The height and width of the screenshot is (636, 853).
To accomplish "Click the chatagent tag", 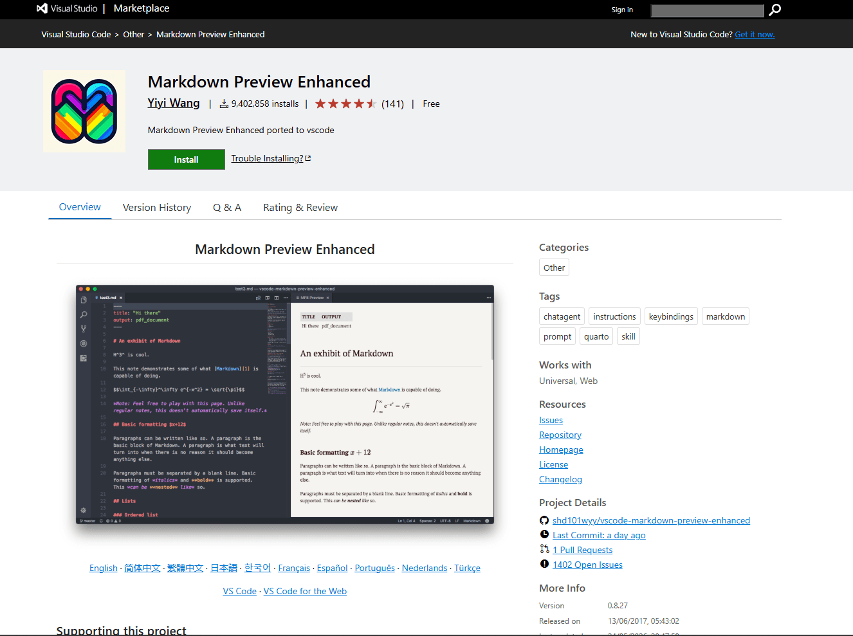I will click(x=562, y=316).
